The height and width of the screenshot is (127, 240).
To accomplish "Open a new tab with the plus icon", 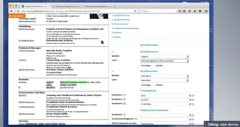I will 115,6.
